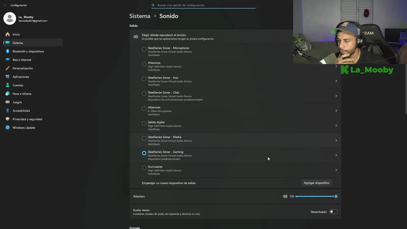The height and width of the screenshot is (229, 407).
Task: Expand SteelSeries Sonar - Gaming device details
Action: [x=336, y=155]
